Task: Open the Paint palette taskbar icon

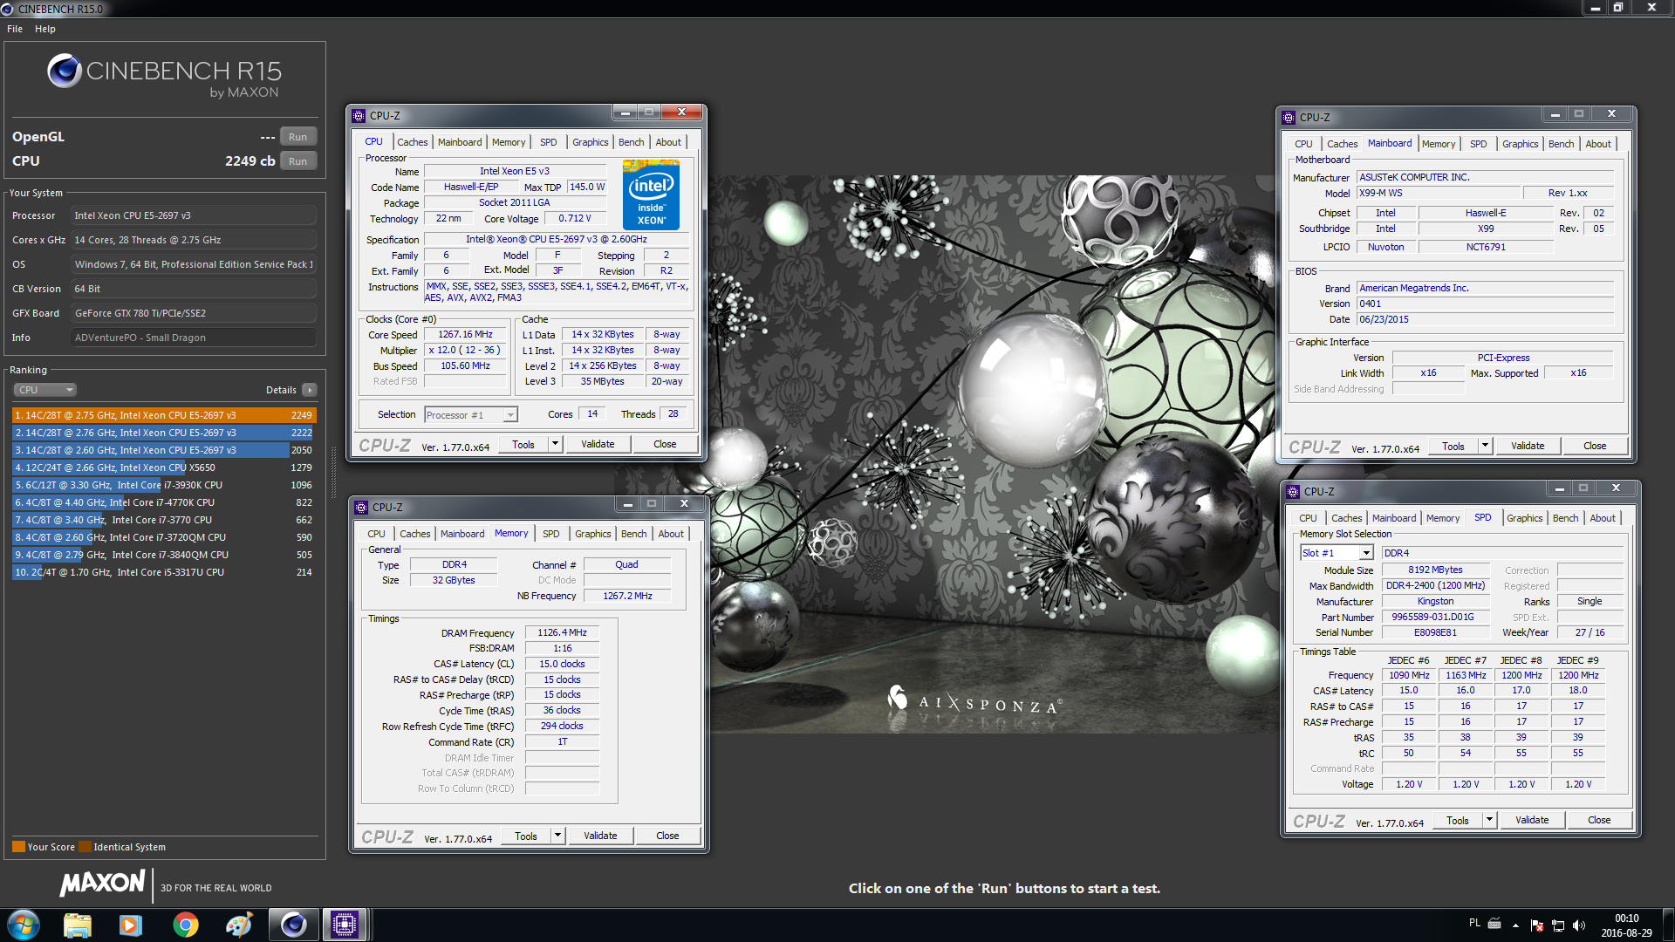Action: (239, 925)
